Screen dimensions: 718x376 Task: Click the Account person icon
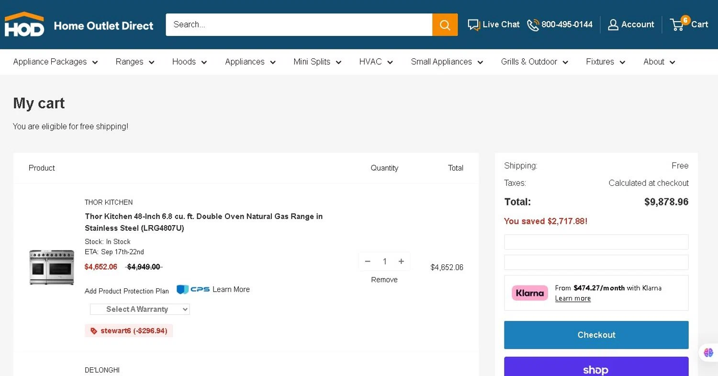point(613,25)
